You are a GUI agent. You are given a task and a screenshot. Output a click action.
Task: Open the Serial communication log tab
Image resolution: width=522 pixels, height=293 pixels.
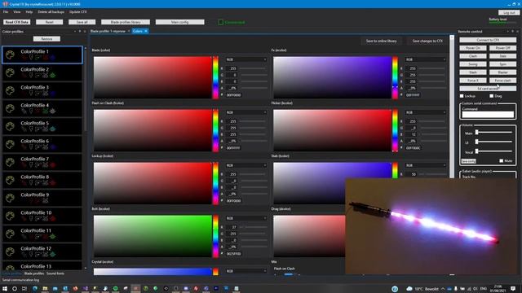(x=20, y=280)
